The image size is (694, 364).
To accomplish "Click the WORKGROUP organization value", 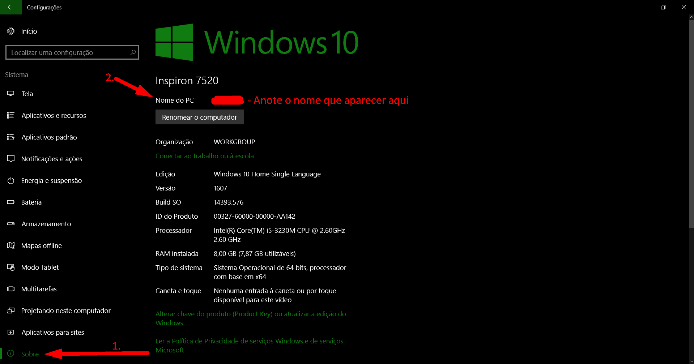I will tap(234, 142).
